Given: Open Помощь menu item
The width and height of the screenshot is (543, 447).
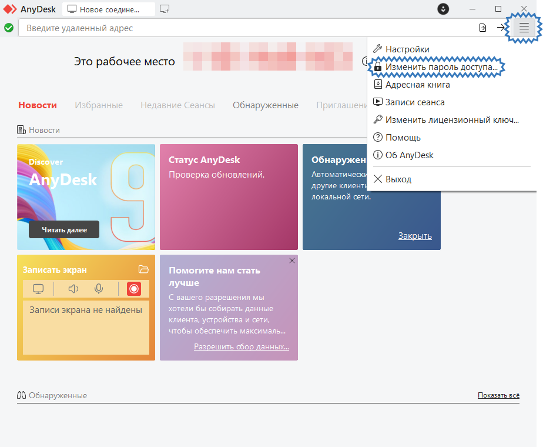Looking at the screenshot, I should click(451, 138).
